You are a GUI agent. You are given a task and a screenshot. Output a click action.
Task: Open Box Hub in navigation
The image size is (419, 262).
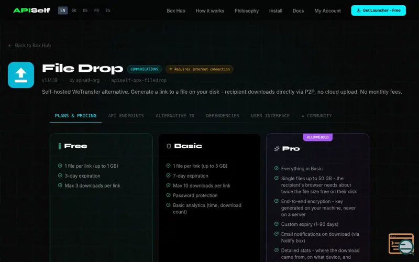tap(176, 10)
